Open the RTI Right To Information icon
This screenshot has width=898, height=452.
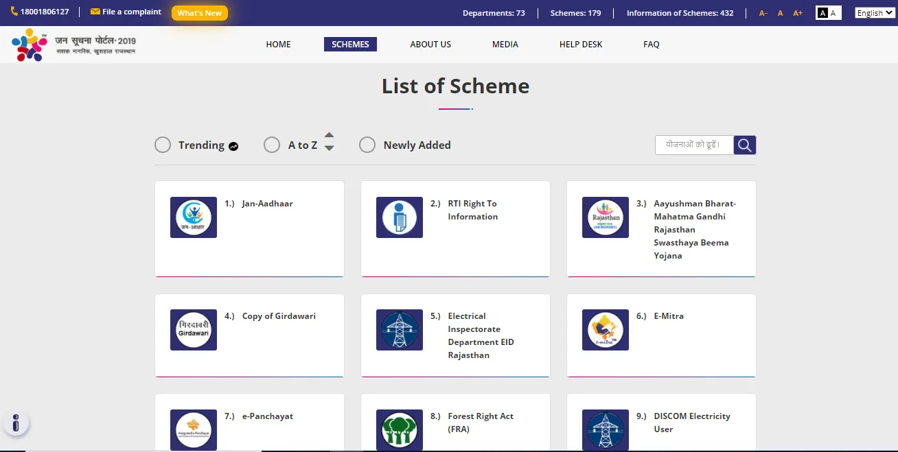click(x=400, y=217)
